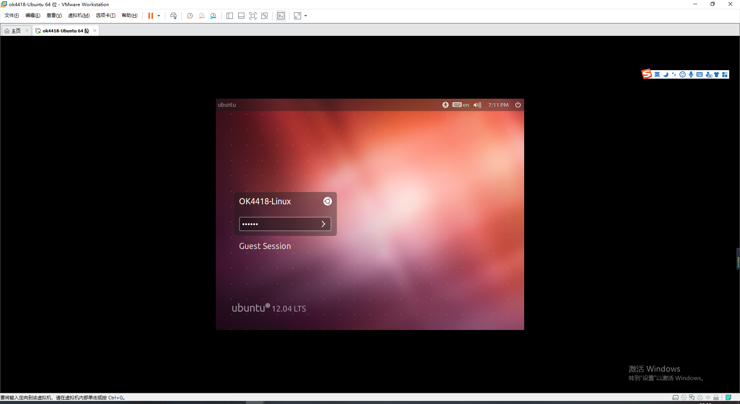Click the VMware Workstation title bar icon
740x404 pixels.
pos(4,4)
